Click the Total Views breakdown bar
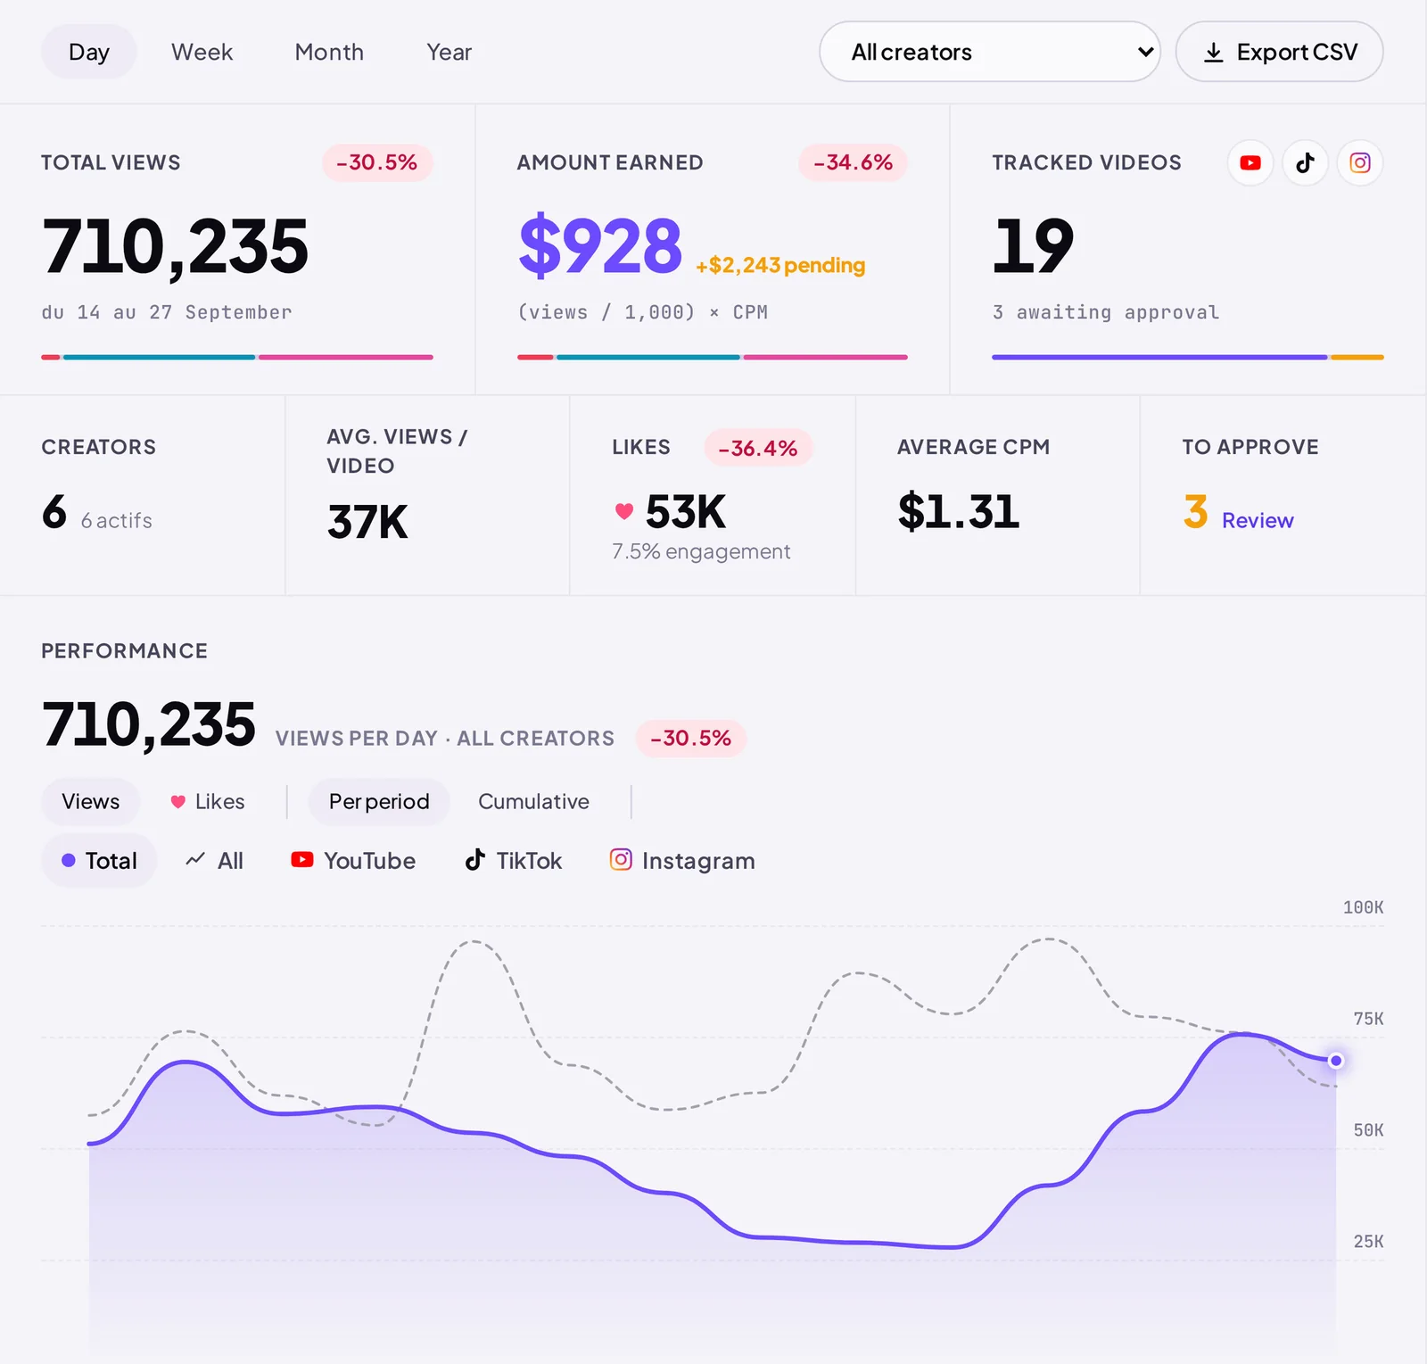 click(x=237, y=357)
